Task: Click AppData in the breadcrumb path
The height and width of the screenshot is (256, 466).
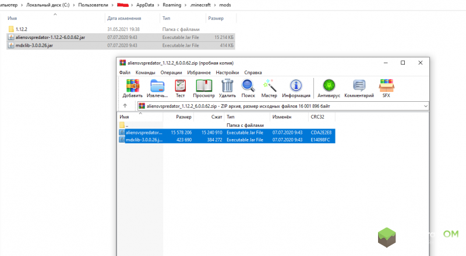Action: click(146, 5)
